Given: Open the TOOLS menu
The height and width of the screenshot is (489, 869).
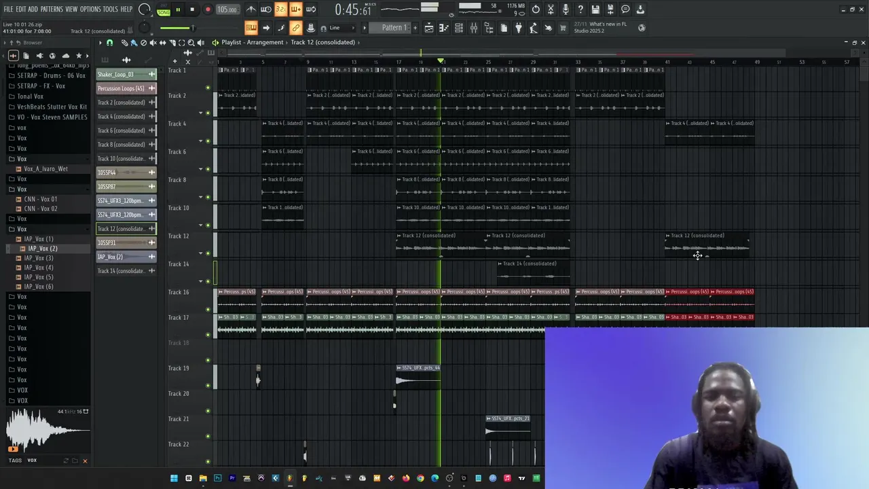Looking at the screenshot, I should (x=110, y=10).
